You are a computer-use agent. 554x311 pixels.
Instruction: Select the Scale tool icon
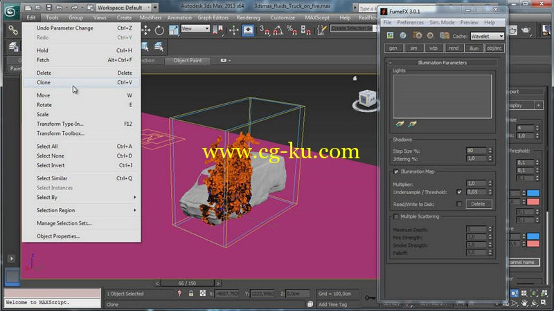point(174,30)
